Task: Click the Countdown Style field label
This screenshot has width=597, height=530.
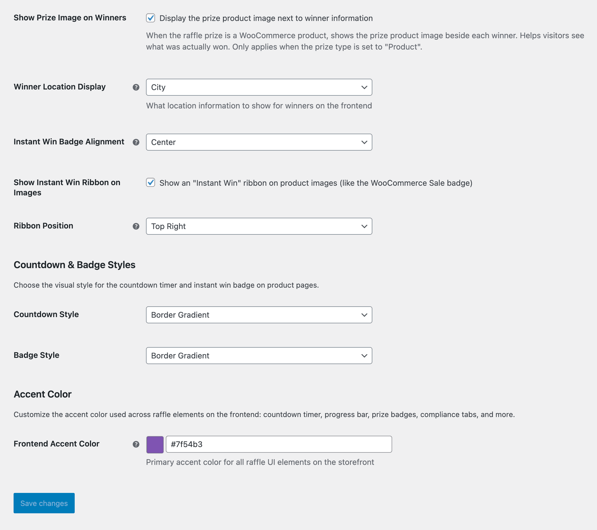Action: [x=46, y=314]
